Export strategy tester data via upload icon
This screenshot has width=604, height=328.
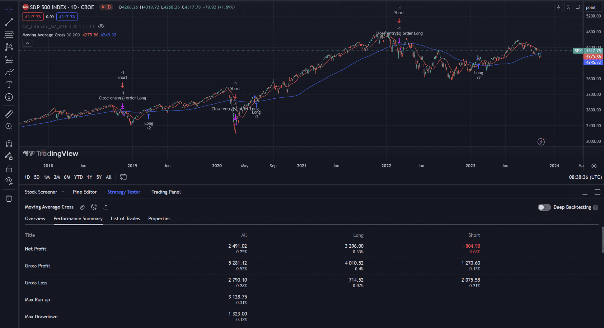coord(106,207)
